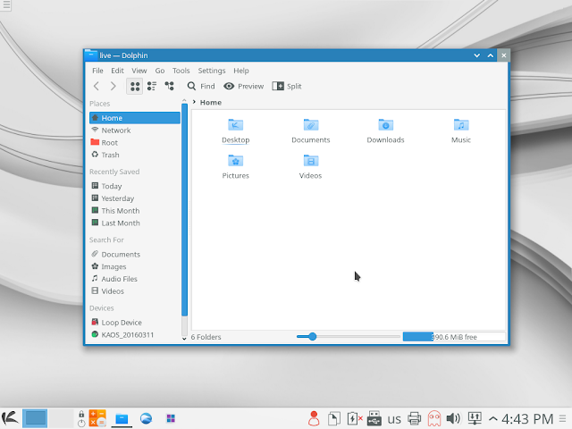Launch the calculator from taskbar
Viewport: 572px width, 429px height.
(97, 418)
